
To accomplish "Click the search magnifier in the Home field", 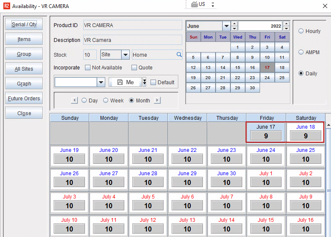I will tap(179, 55).
